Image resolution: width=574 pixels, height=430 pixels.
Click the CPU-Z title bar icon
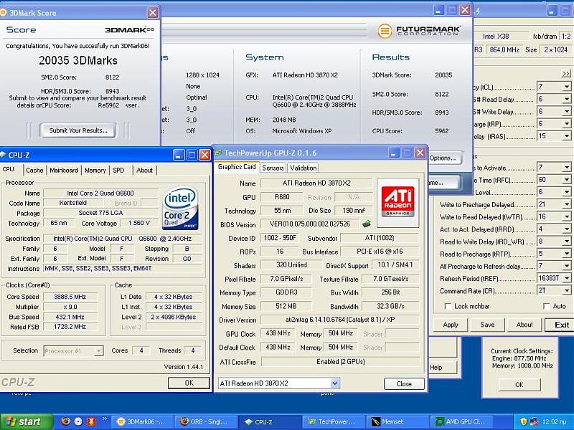coord(3,155)
